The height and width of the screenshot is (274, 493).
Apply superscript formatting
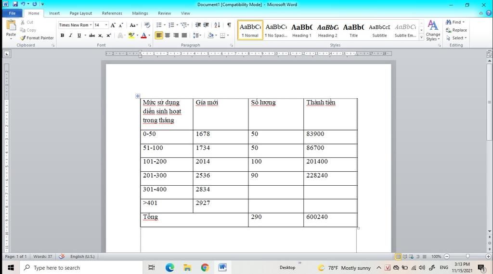[108, 36]
